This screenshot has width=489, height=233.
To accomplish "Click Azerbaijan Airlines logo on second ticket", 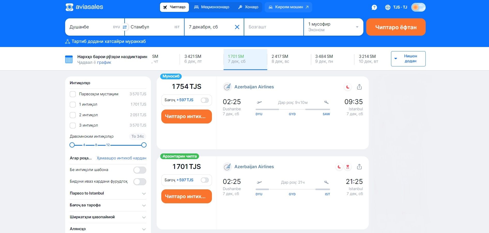I will pos(227,167).
